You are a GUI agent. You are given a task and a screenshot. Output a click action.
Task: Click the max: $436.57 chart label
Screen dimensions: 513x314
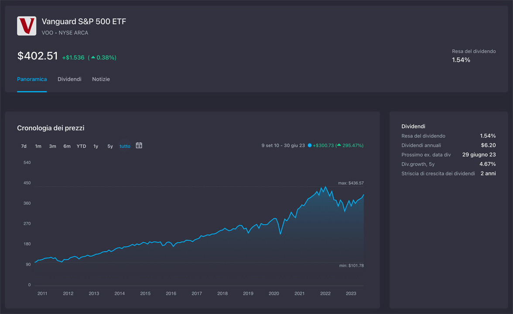coord(351,183)
